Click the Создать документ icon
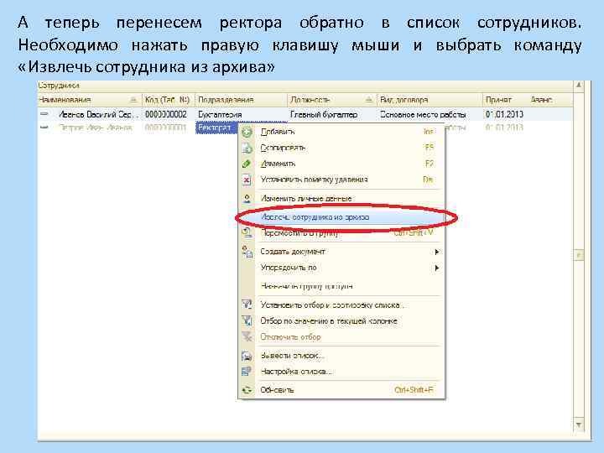This screenshot has height=453, width=604. pyautogui.click(x=247, y=252)
